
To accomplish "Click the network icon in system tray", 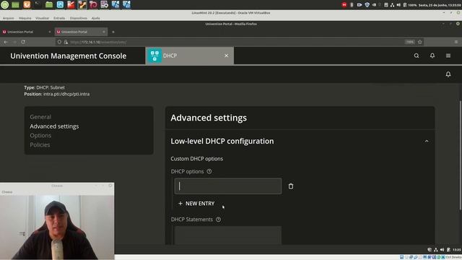I will click(392, 5).
